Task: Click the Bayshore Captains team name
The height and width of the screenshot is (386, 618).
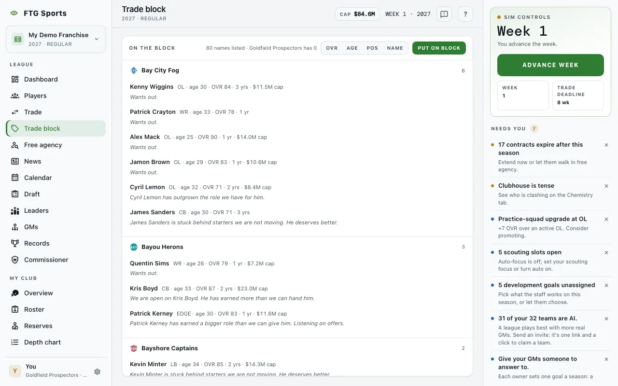Action: (x=169, y=348)
